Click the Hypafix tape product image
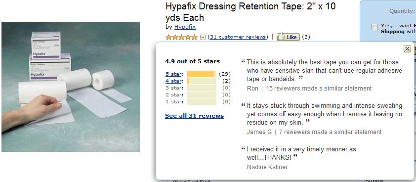The image size is (416, 182). (x=71, y=87)
